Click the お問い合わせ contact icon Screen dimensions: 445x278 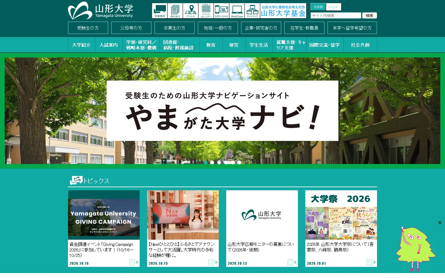point(222,11)
